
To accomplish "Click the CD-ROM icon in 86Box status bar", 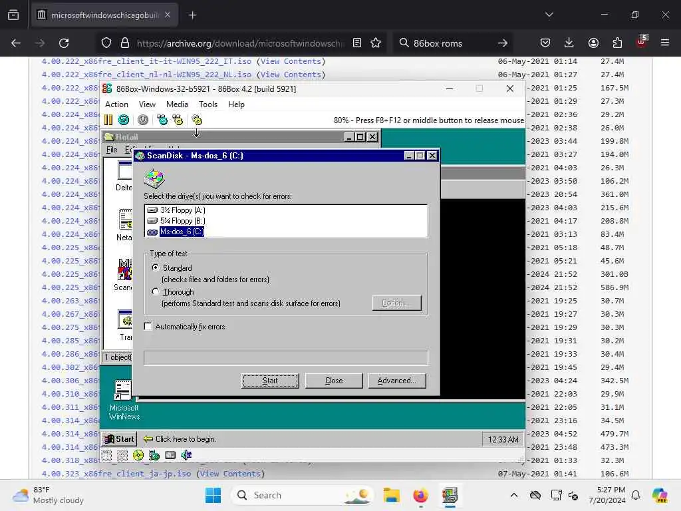I will pyautogui.click(x=138, y=455).
